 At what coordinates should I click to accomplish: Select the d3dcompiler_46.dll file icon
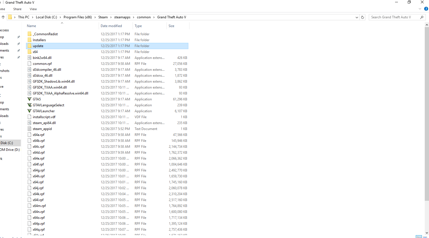pyautogui.click(x=29, y=69)
